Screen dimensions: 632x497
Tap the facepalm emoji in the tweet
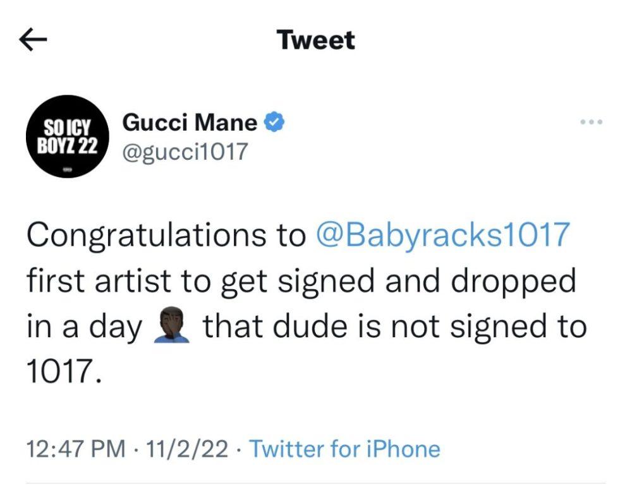pos(171,328)
